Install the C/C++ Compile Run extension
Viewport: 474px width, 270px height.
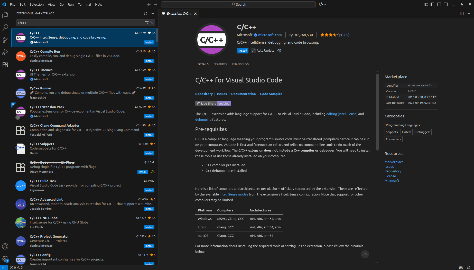(149, 61)
